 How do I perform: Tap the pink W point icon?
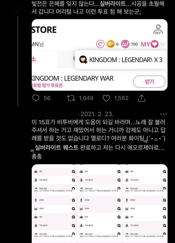[x=125, y=44]
